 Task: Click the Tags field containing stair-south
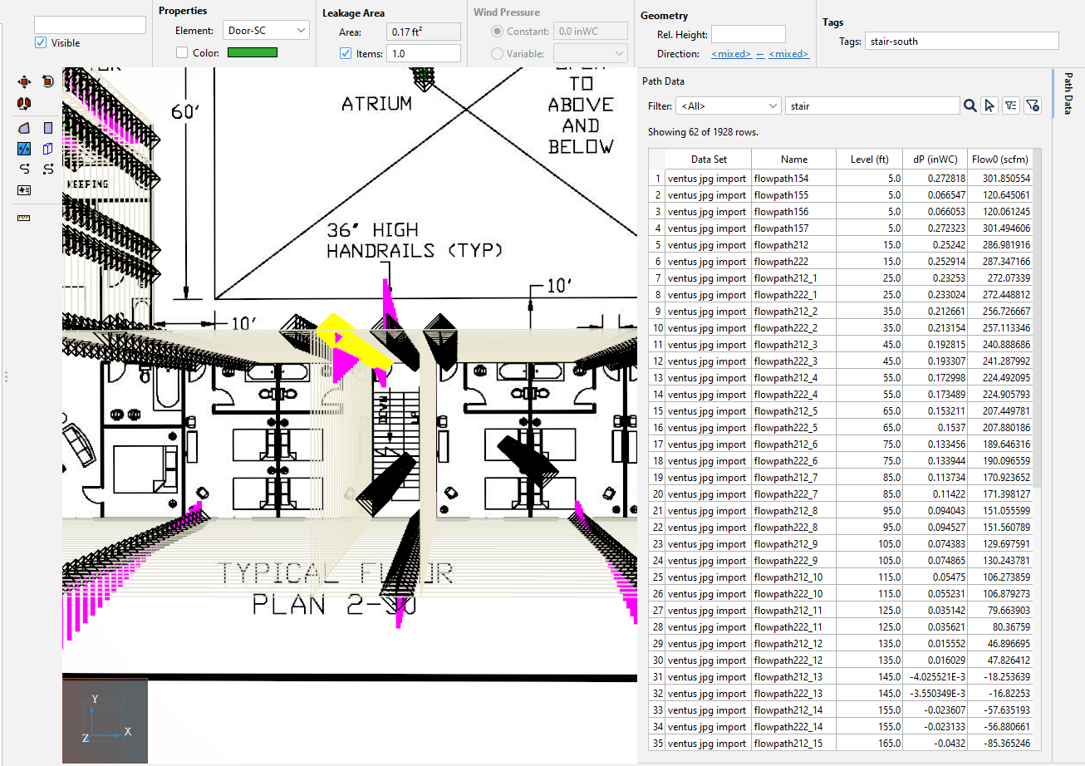tap(961, 41)
